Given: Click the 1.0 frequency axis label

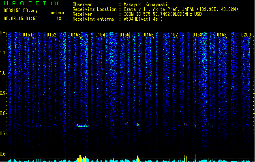Looking at the screenshot, I should tap(4, 73).
